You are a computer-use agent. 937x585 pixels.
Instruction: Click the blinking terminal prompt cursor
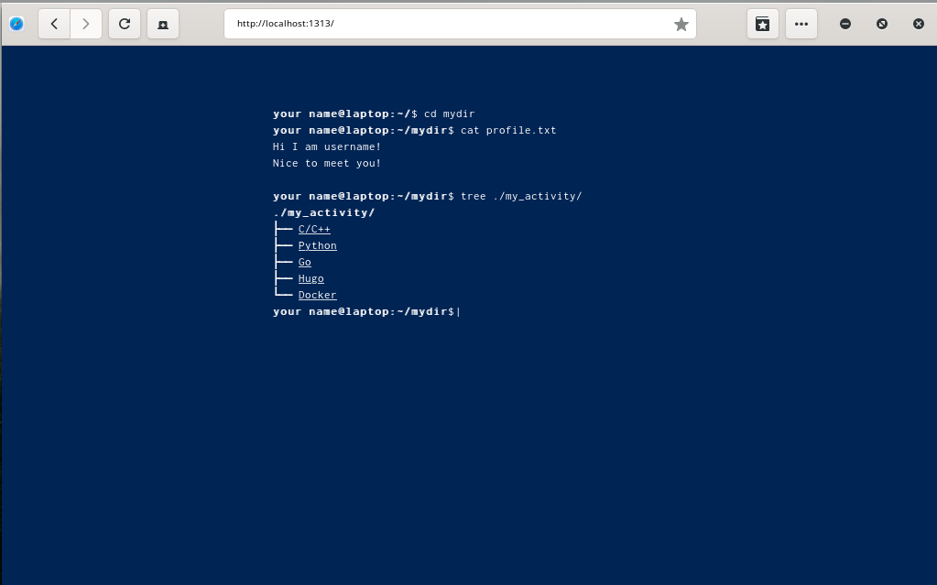459,311
